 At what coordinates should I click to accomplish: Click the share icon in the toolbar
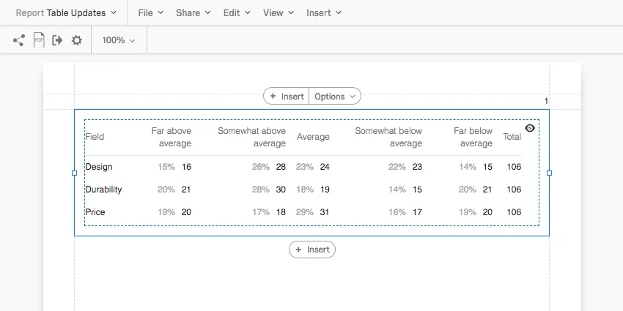click(19, 40)
